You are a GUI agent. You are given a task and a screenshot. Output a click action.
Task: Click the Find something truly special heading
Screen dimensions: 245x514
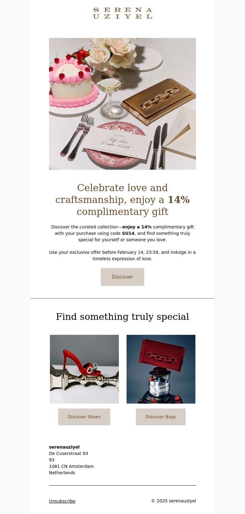point(123,317)
